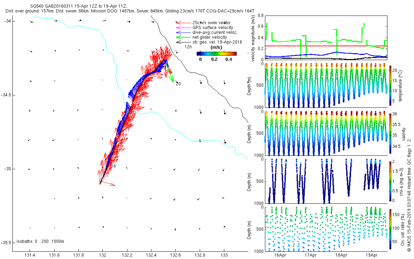Click the '100' tick on oxygen saturation colorbar
414x259 pixels.
click(396, 228)
